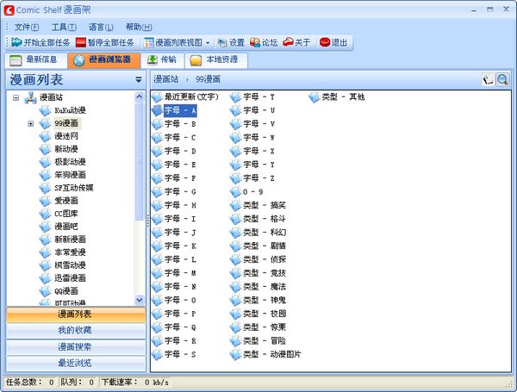Click the 字母 - S folder icon
517x392 pixels.
(158, 354)
